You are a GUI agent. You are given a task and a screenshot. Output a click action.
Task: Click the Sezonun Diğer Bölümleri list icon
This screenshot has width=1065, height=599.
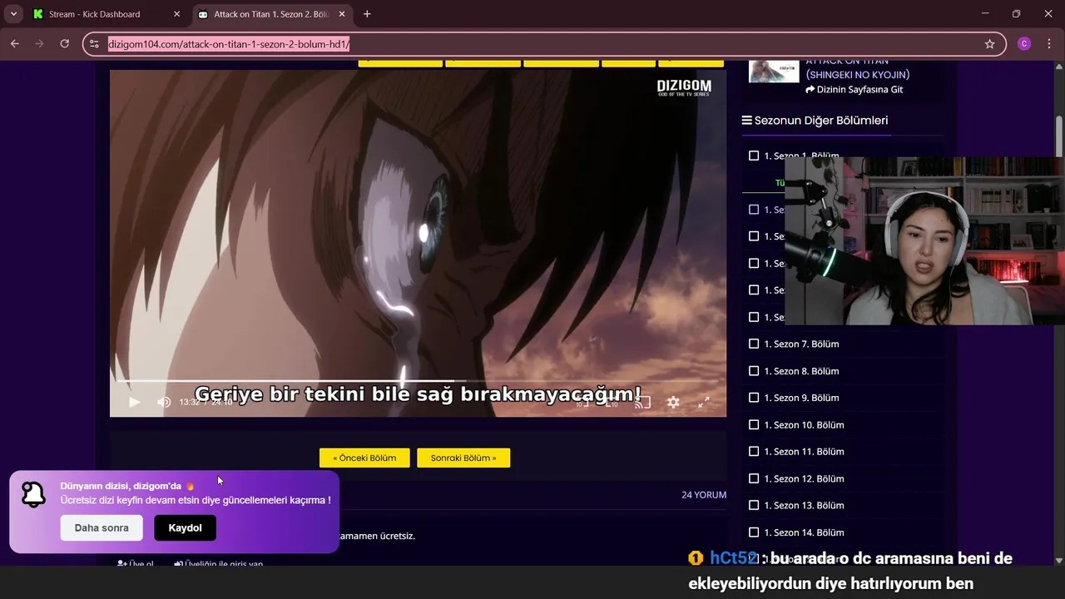coord(746,121)
